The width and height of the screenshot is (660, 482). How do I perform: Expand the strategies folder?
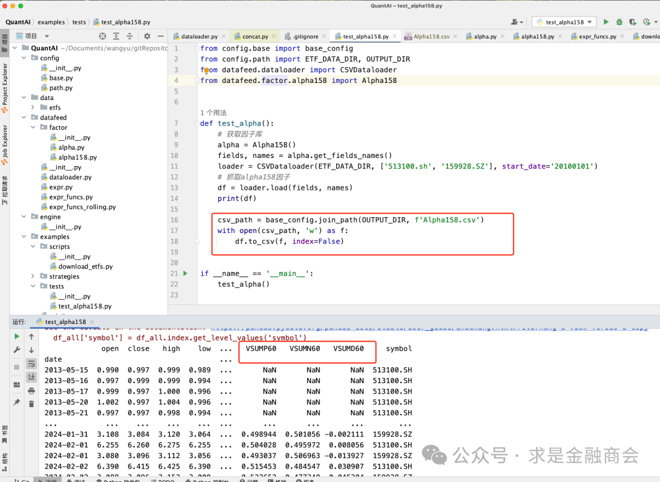click(x=33, y=276)
